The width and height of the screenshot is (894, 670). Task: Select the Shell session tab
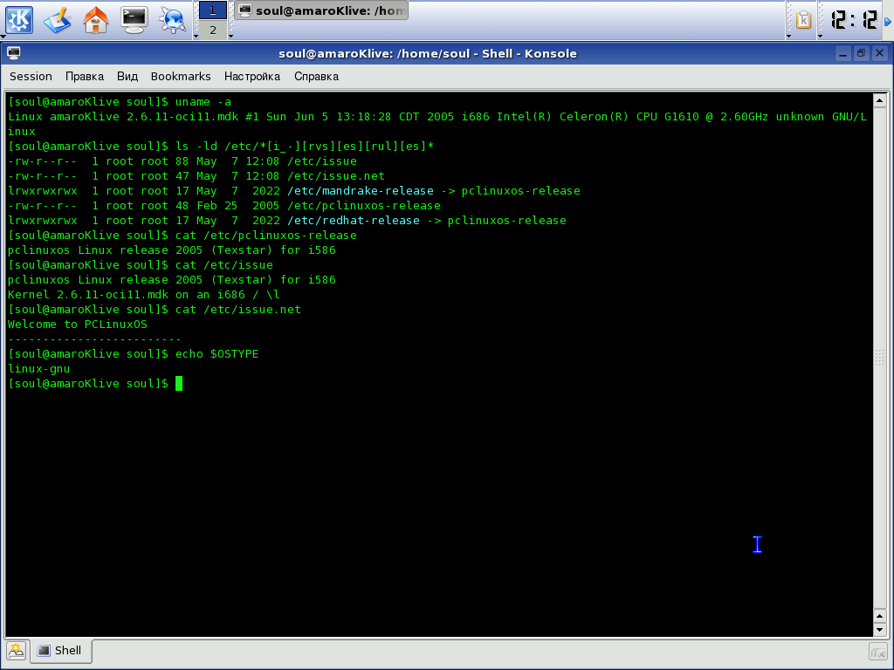60,651
